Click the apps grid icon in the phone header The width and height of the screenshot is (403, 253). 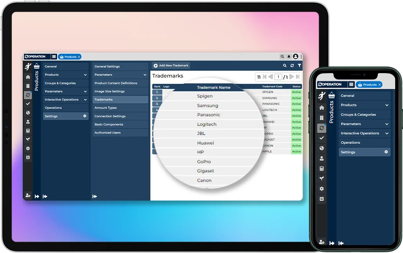click(351, 84)
